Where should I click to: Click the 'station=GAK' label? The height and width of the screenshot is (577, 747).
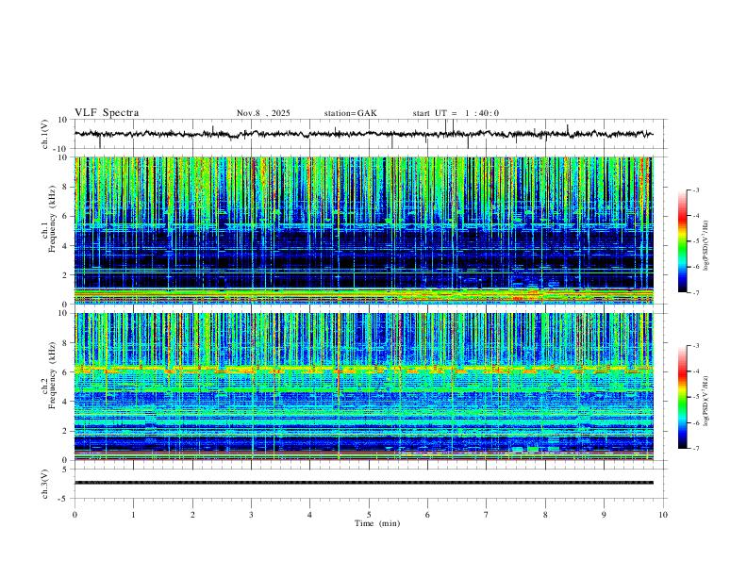tap(350, 113)
